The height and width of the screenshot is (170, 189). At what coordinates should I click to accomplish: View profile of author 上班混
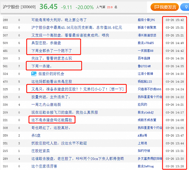(x=142, y=143)
